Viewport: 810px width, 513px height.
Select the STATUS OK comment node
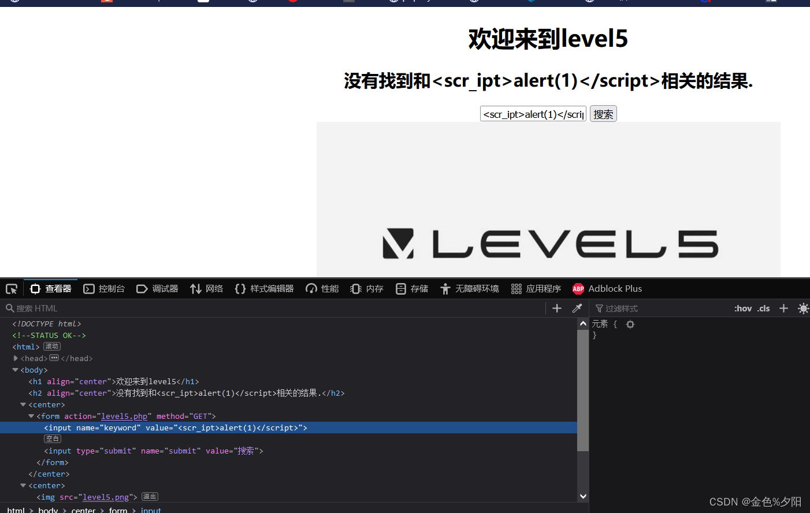tap(49, 336)
